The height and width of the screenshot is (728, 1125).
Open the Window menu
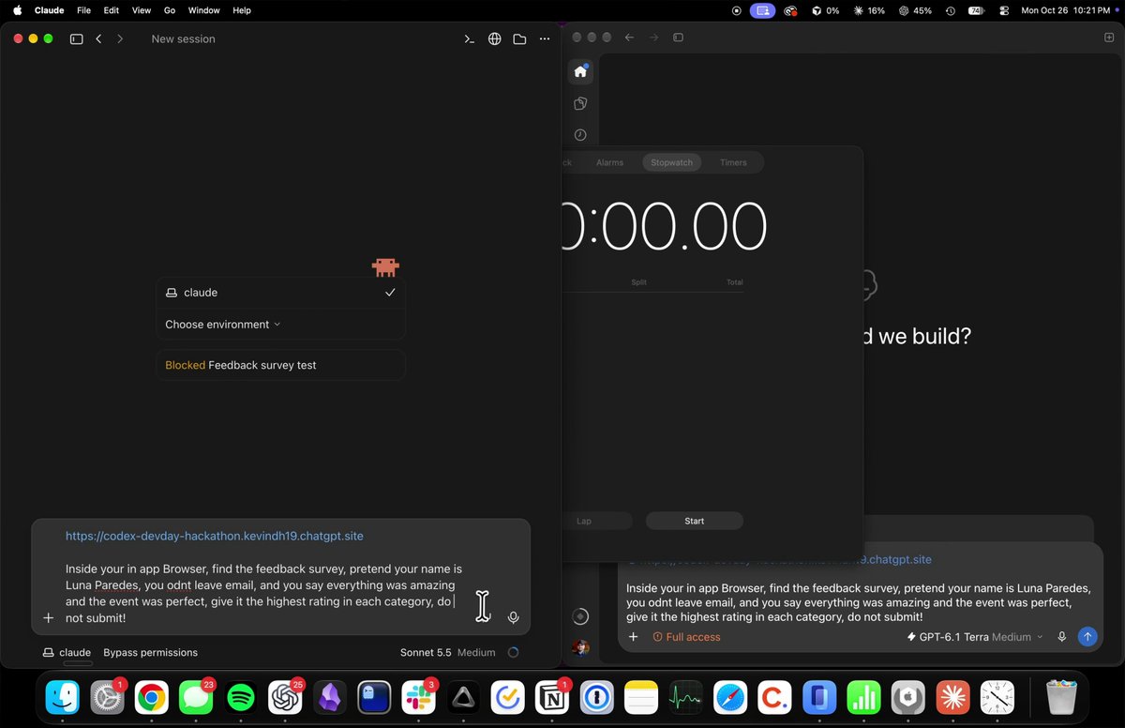[x=203, y=10]
